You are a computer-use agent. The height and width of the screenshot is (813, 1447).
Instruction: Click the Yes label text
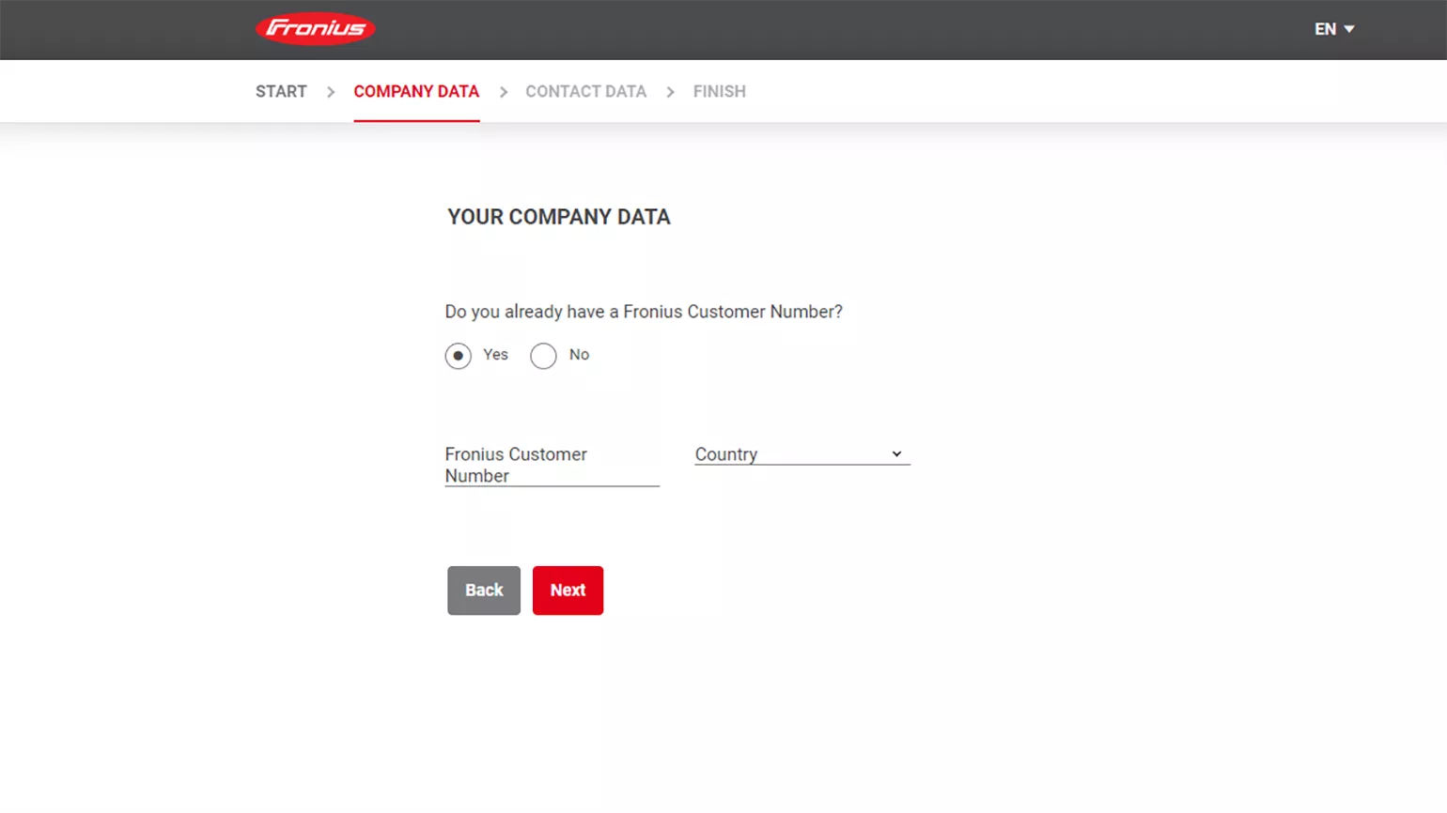pyautogui.click(x=495, y=355)
